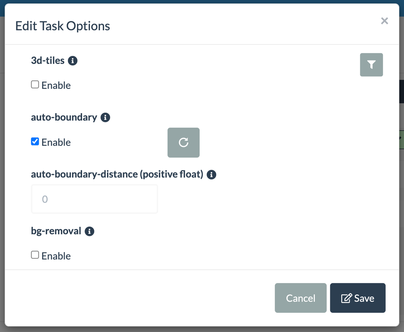The height and width of the screenshot is (332, 404).
Task: Save the task options
Action: 357,298
